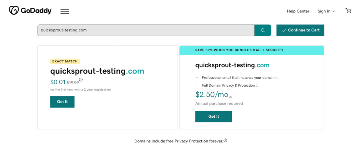Viewport: 358px width, 147px height.
Task: Click the quicksprout-testing.com title in bundle card
Action: (x=232, y=65)
